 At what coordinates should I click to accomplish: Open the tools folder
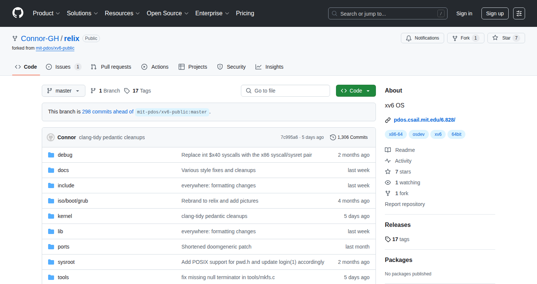pyautogui.click(x=63, y=277)
